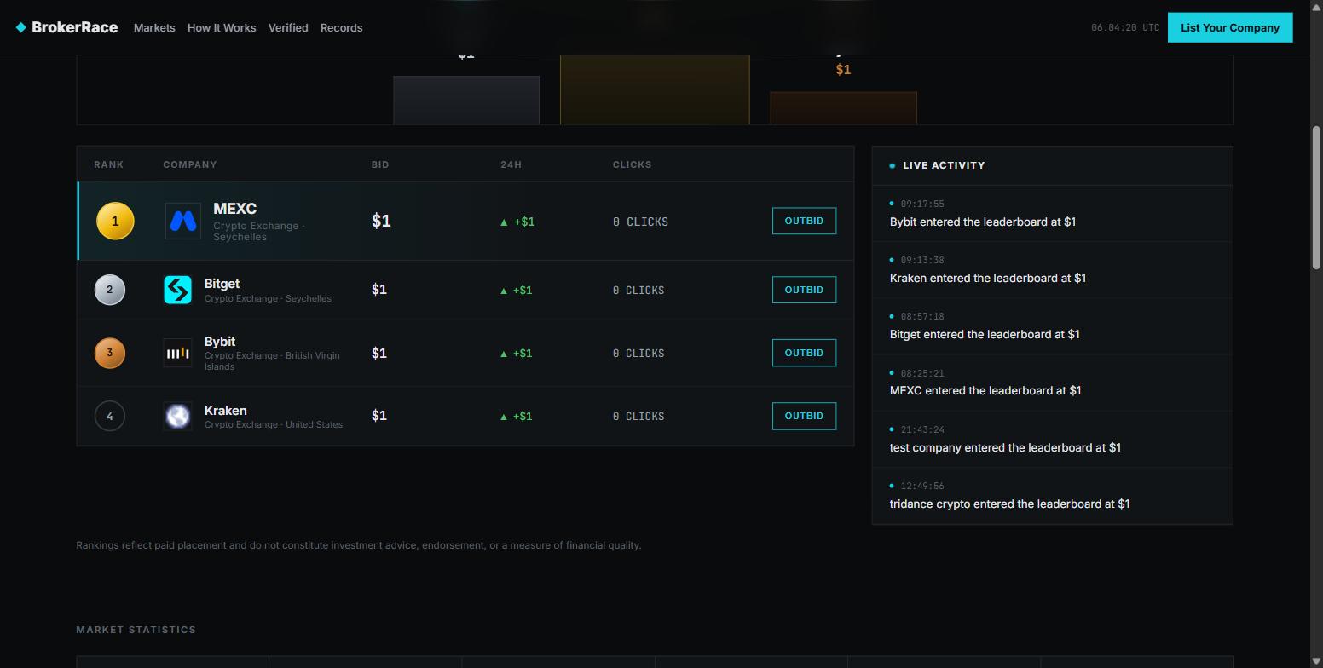
Task: Click the List Your Company button
Action: (1230, 27)
